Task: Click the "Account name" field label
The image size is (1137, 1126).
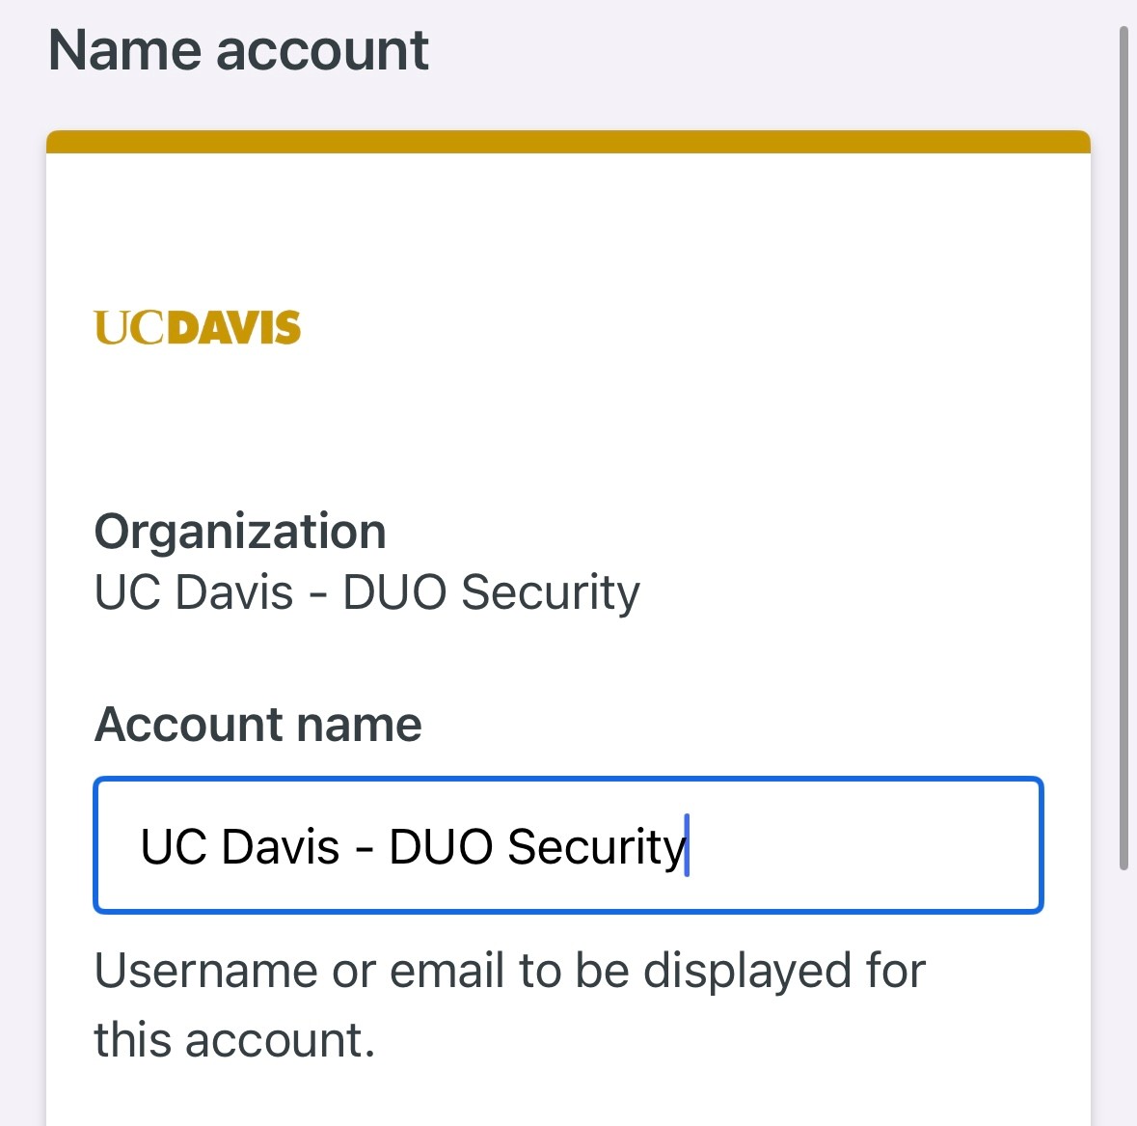Action: click(257, 725)
